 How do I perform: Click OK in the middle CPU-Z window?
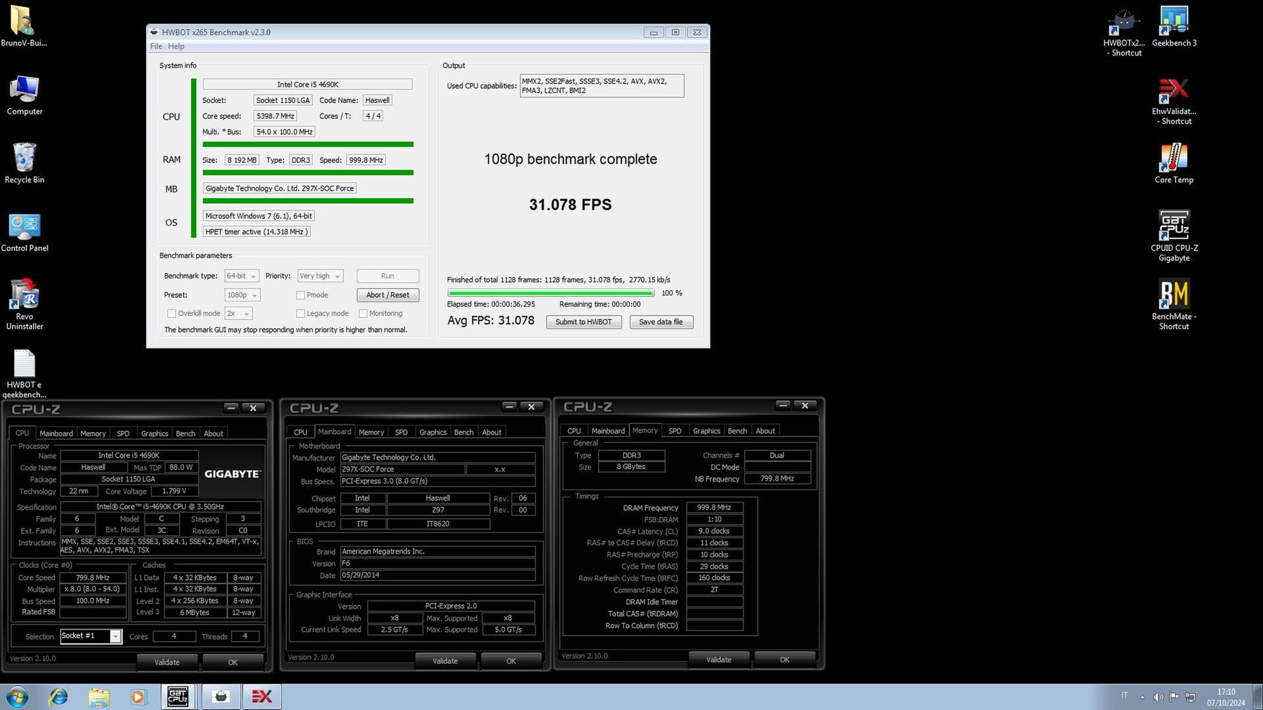tap(511, 661)
